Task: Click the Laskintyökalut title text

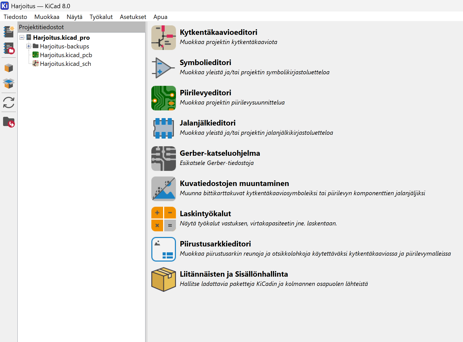Action: click(x=205, y=214)
